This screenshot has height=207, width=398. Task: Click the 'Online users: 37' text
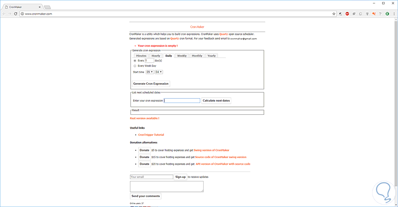coord(137,203)
